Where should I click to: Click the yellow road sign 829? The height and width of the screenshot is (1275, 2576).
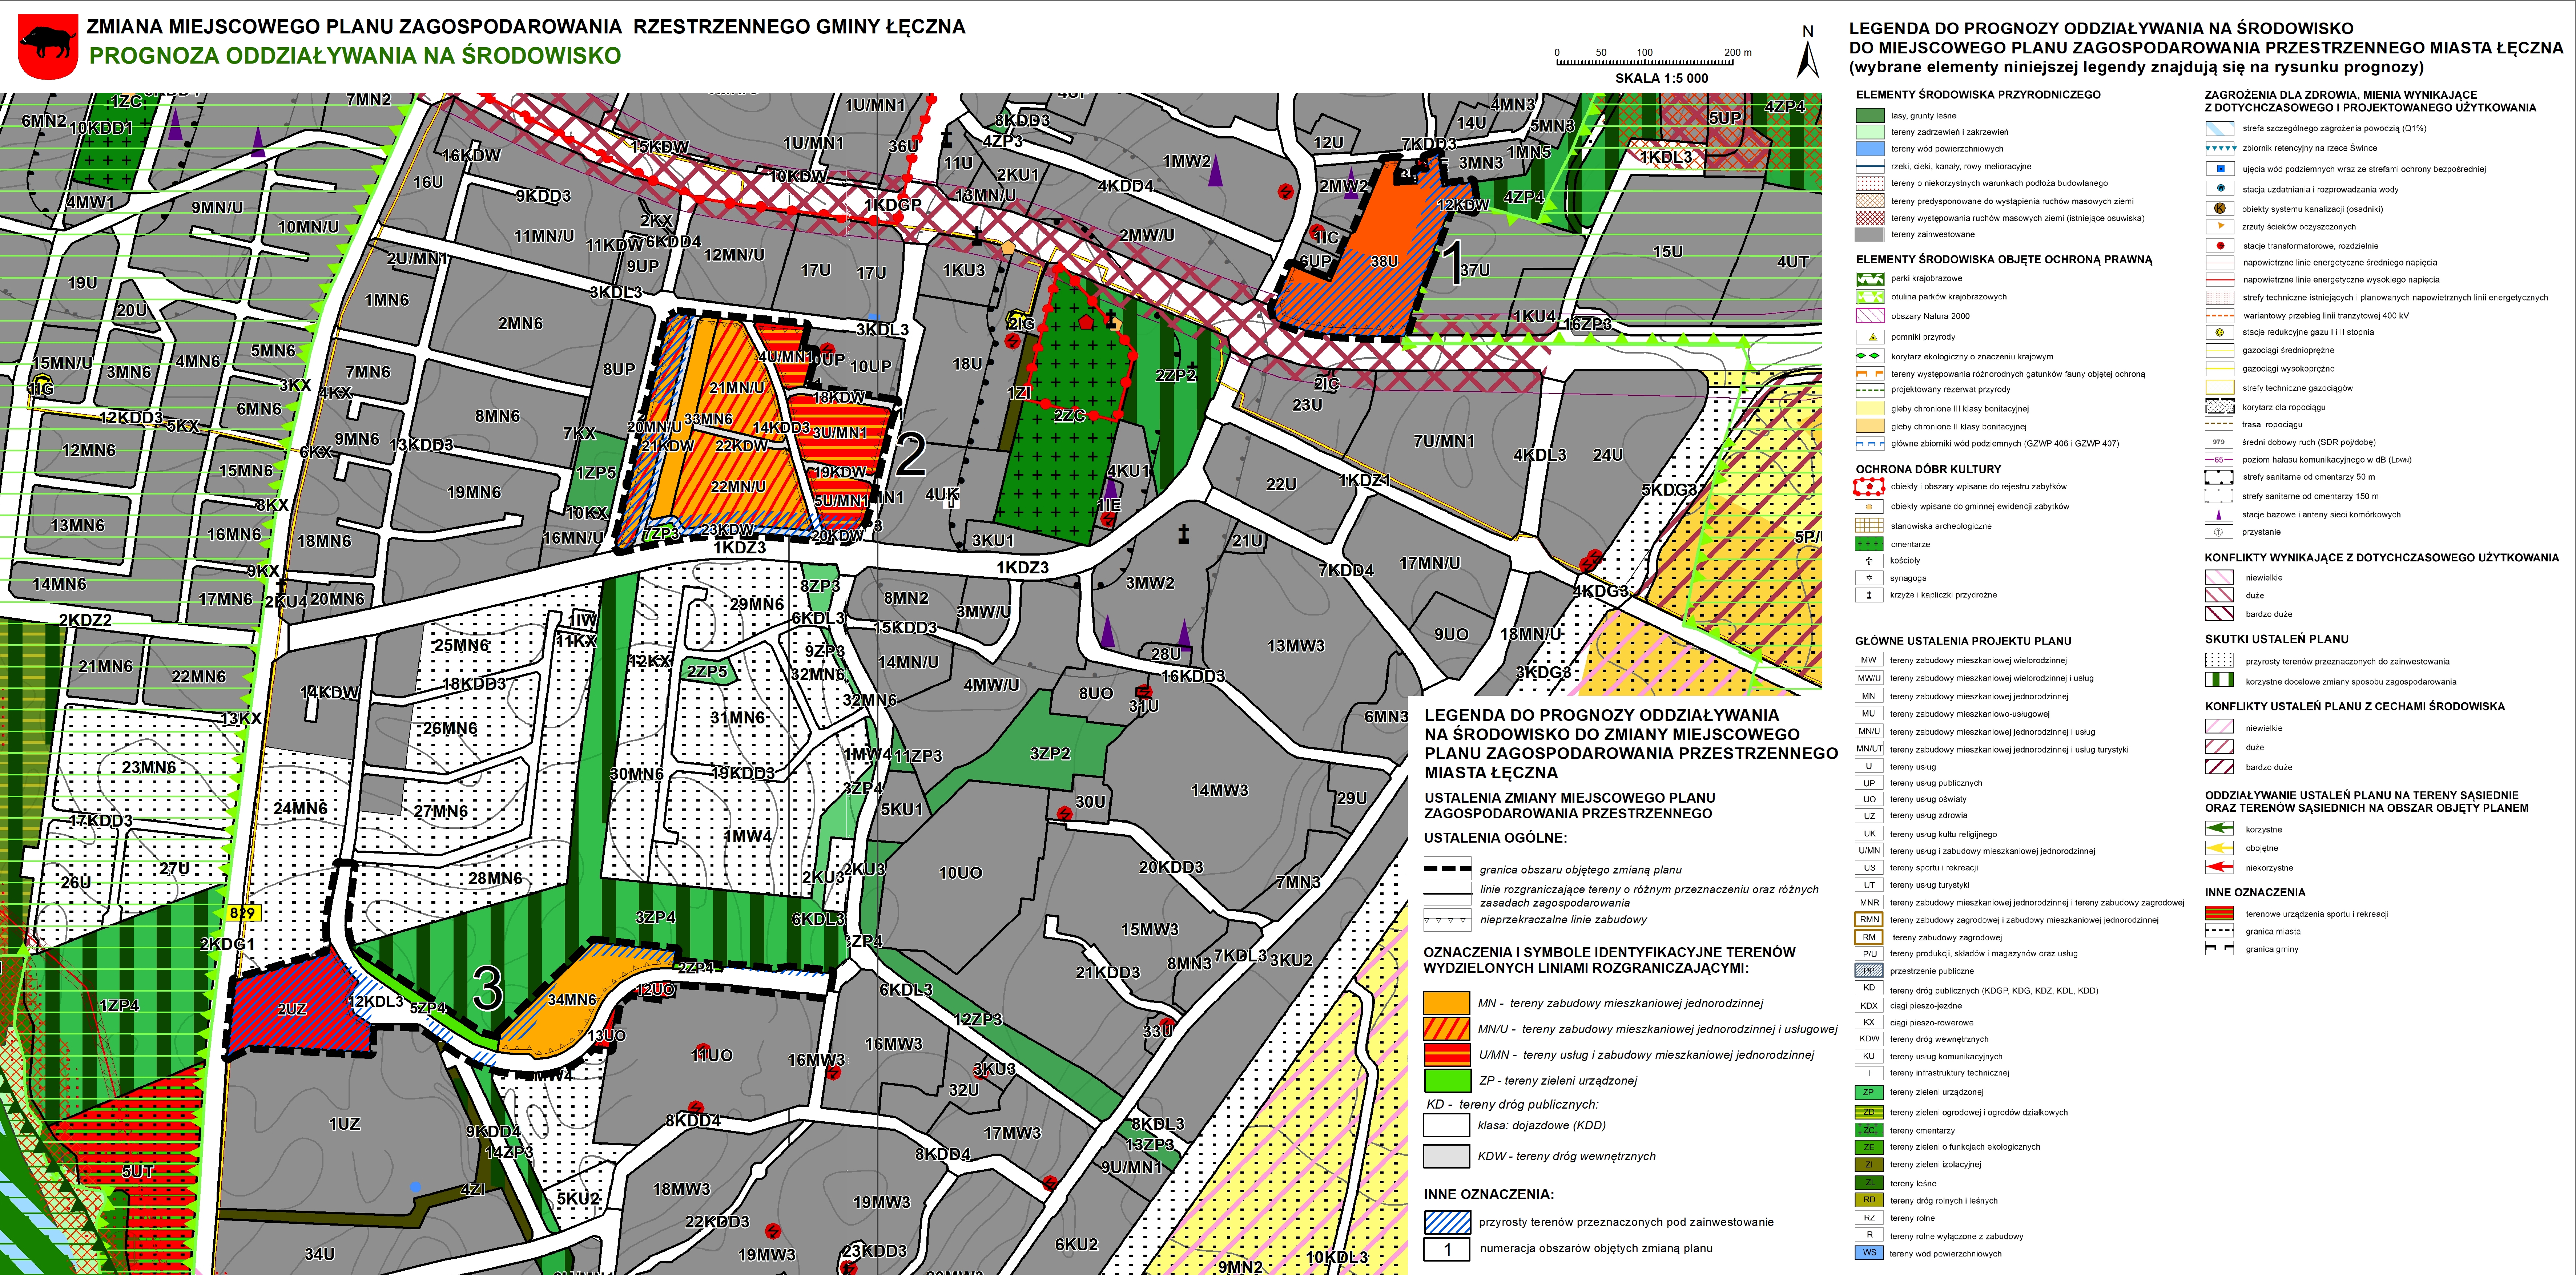pos(243,913)
